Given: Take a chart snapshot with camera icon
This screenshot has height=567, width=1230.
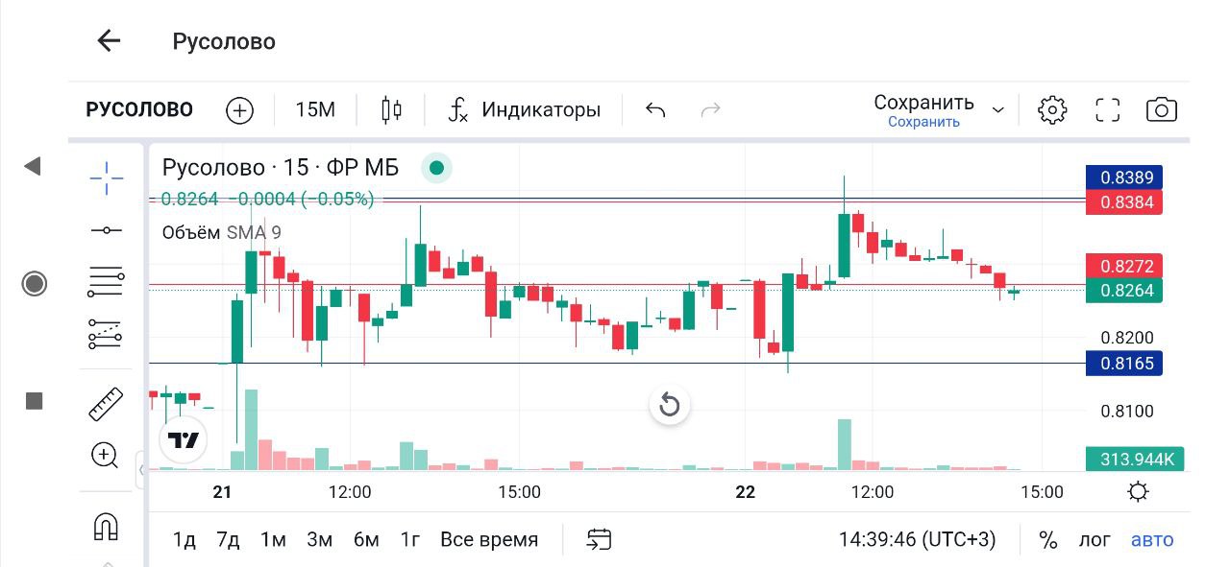Looking at the screenshot, I should click(1162, 110).
